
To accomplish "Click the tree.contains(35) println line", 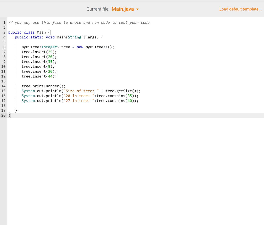I will pos(80,96).
